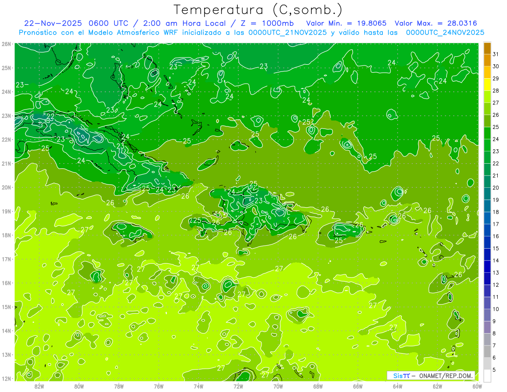Click the 24N latitude axis label
The width and height of the screenshot is (507, 392).
tap(6, 92)
